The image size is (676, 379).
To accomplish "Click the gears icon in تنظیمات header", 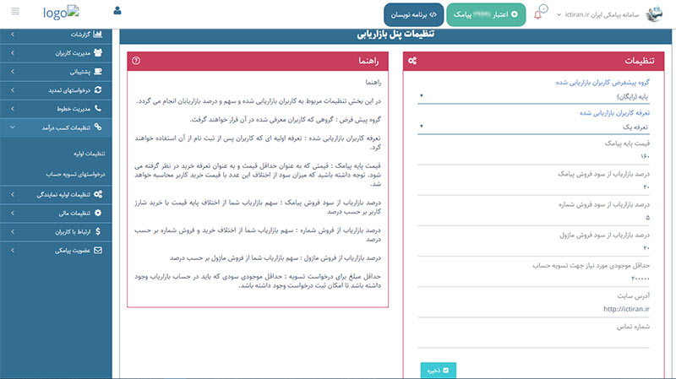I will point(412,61).
